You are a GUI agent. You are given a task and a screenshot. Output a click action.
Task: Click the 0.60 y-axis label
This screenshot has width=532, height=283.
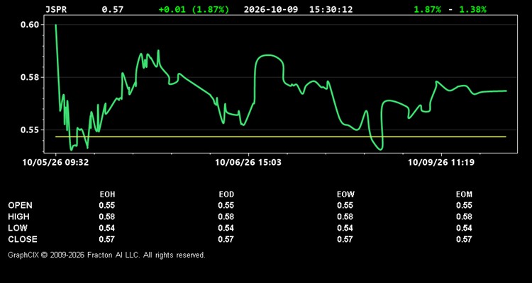(x=30, y=25)
